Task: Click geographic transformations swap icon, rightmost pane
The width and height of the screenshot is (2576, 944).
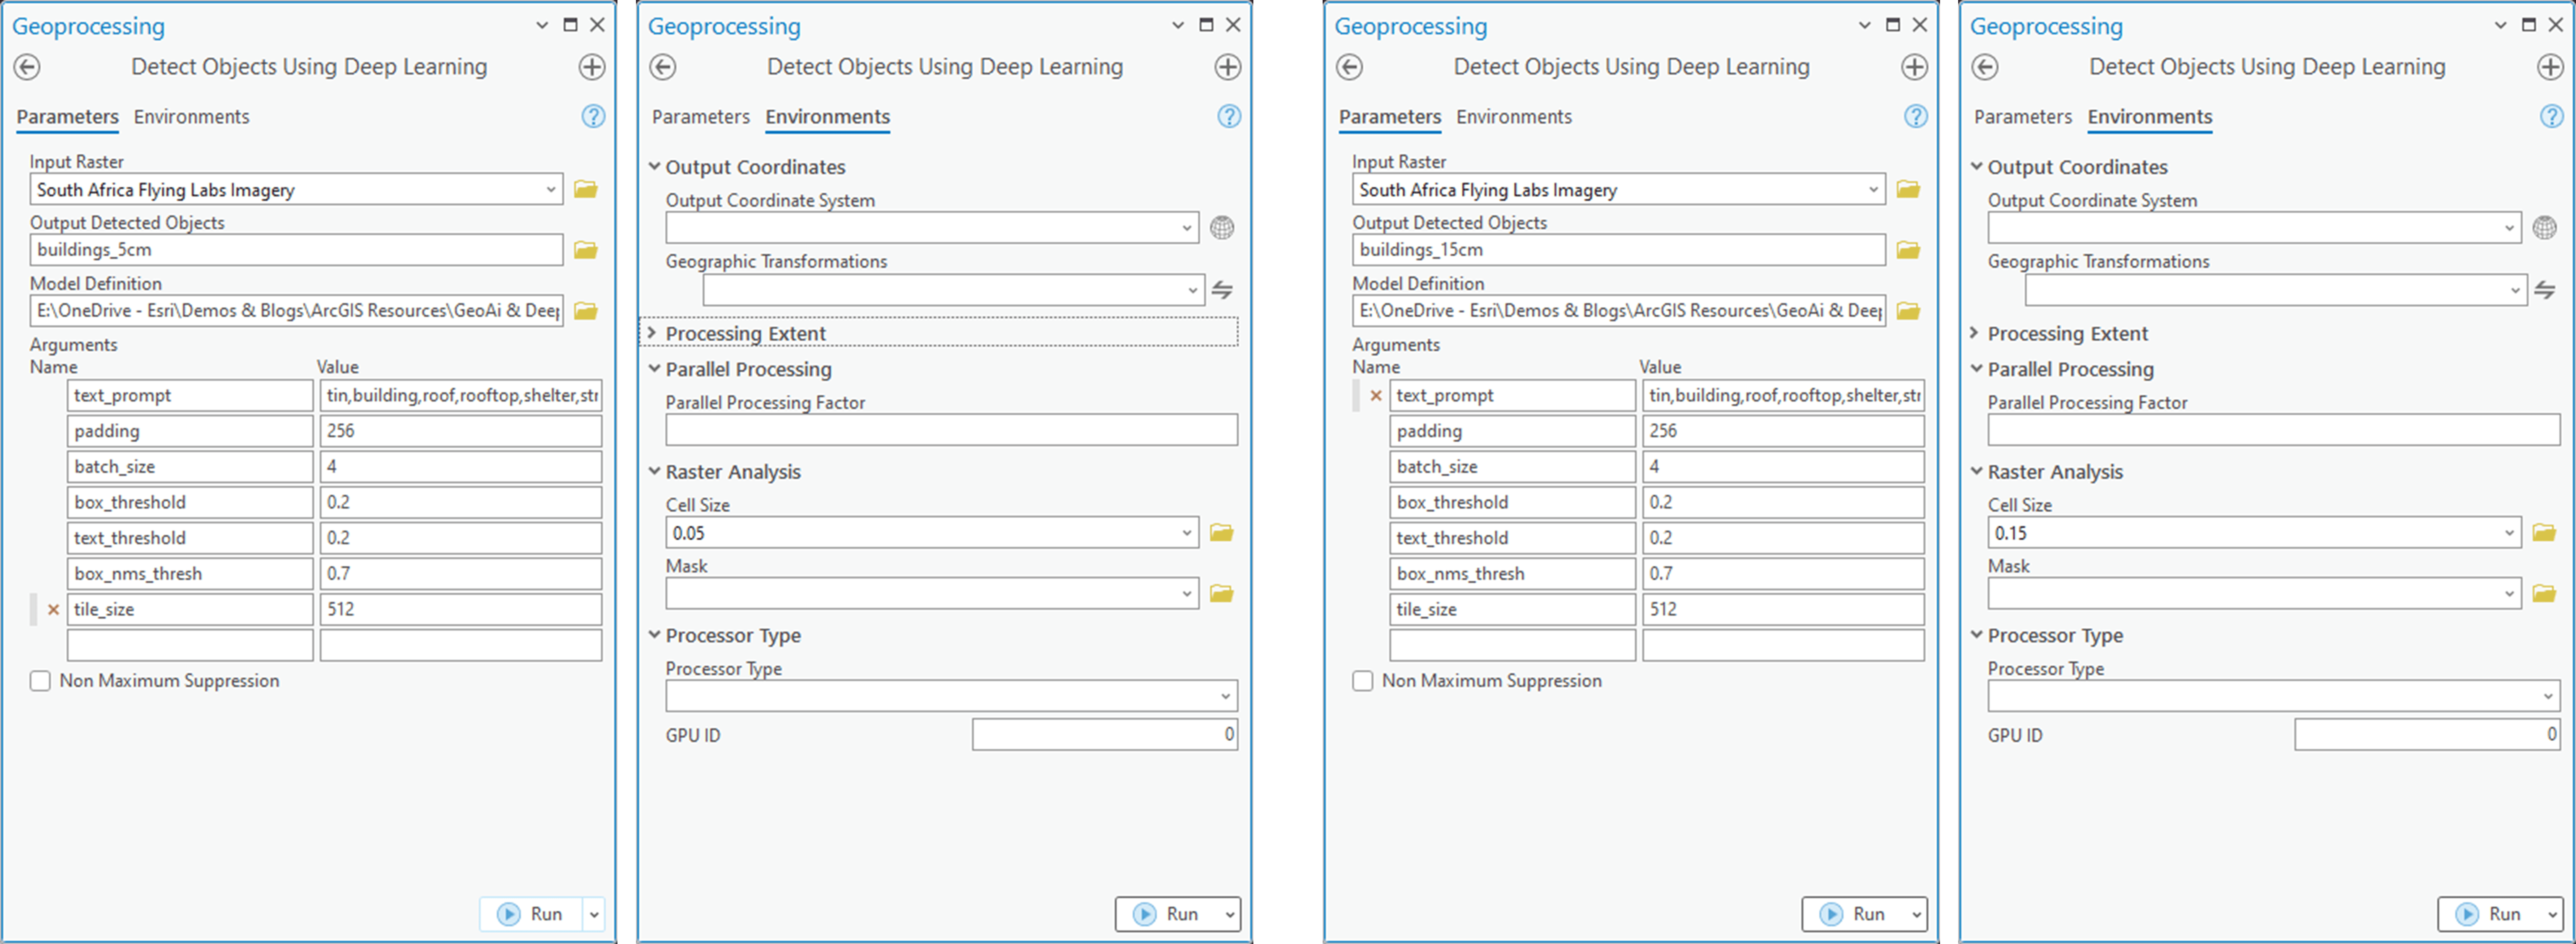Action: click(2545, 290)
